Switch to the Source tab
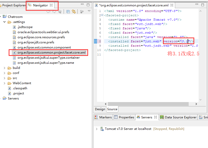Viewport: 208px width, 148px height. 112,109
